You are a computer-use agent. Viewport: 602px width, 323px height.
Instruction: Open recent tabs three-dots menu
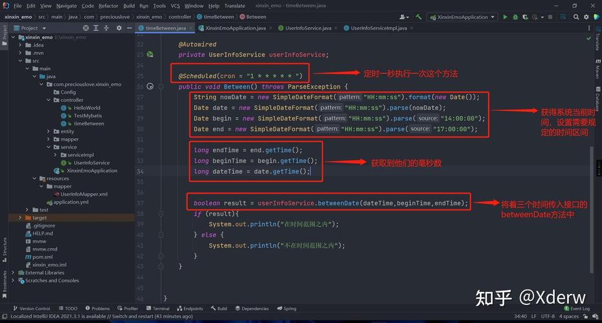click(588, 28)
